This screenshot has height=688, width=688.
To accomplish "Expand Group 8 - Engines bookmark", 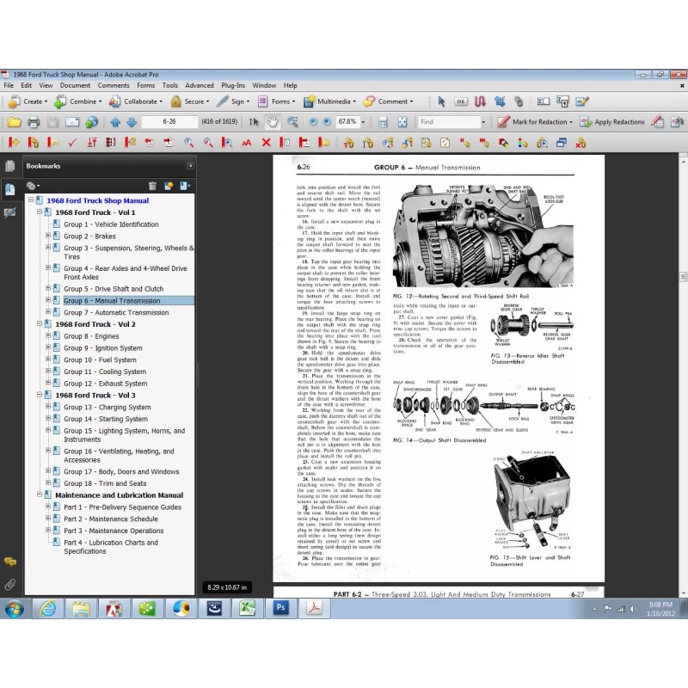I will click(x=49, y=336).
